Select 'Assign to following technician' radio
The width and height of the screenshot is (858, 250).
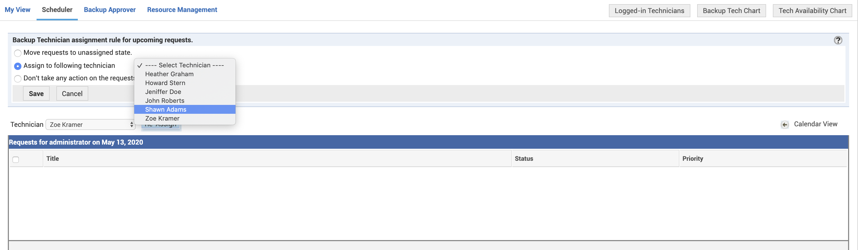(18, 66)
